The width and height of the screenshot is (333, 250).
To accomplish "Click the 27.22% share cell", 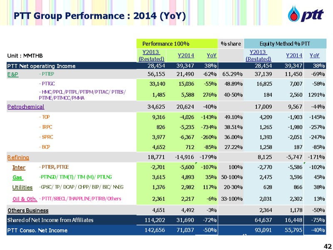I will coord(234,147).
